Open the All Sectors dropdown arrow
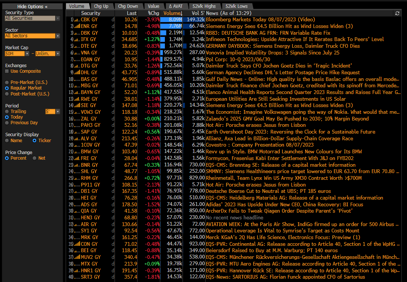The width and height of the screenshot is (407, 282). (x=58, y=36)
